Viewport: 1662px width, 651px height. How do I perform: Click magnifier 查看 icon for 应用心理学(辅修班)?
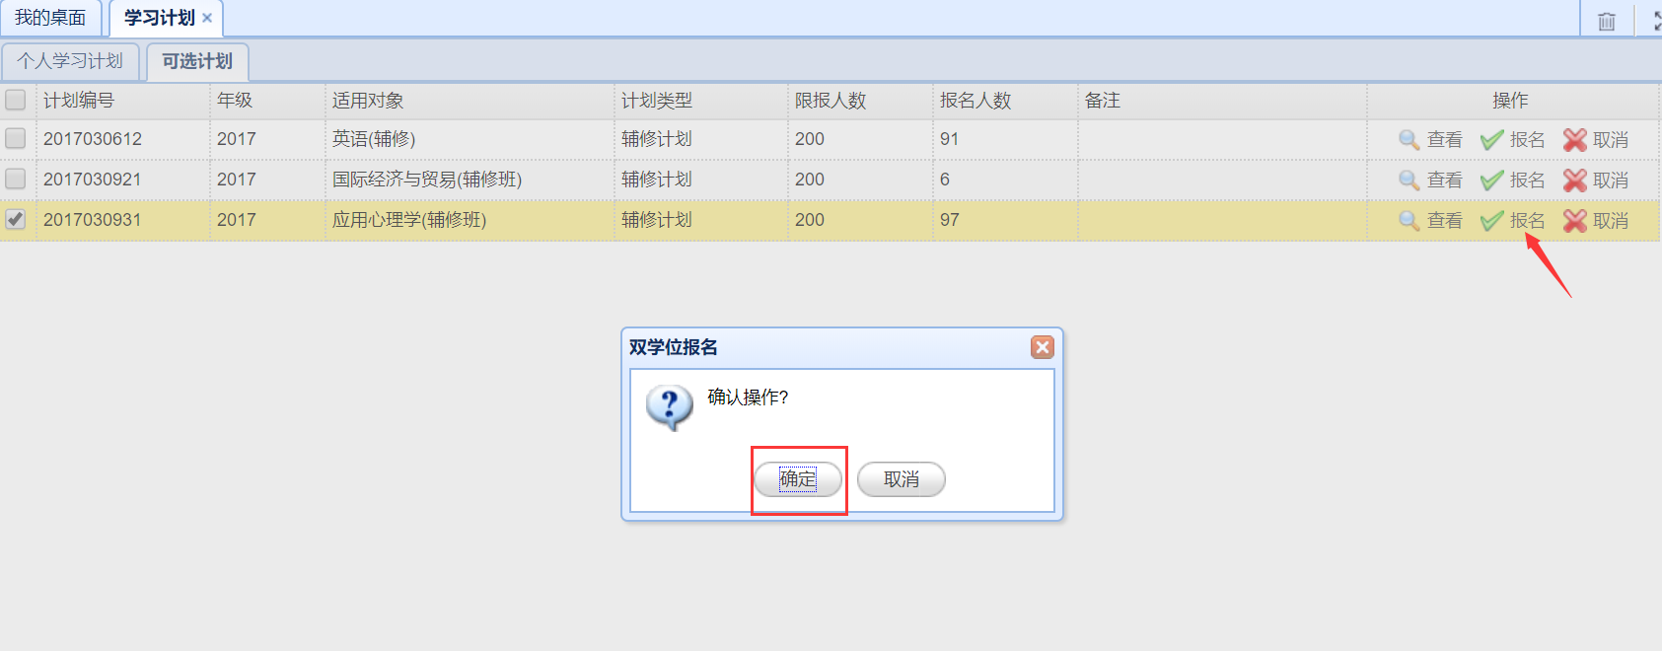point(1409,221)
